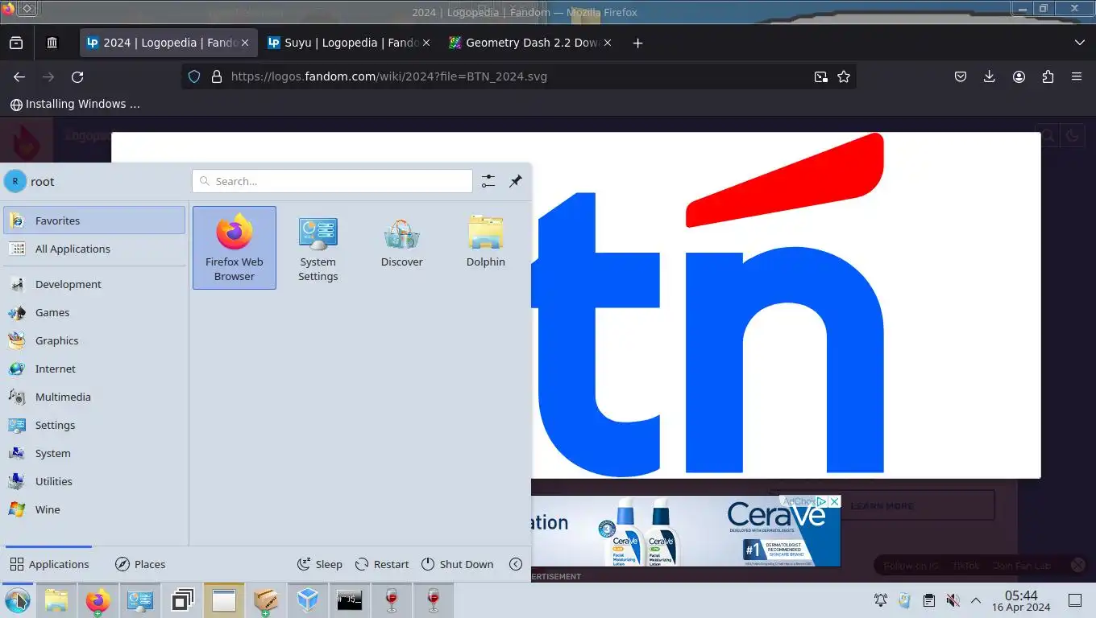
Task: Open the Games category
Action: coord(94,312)
